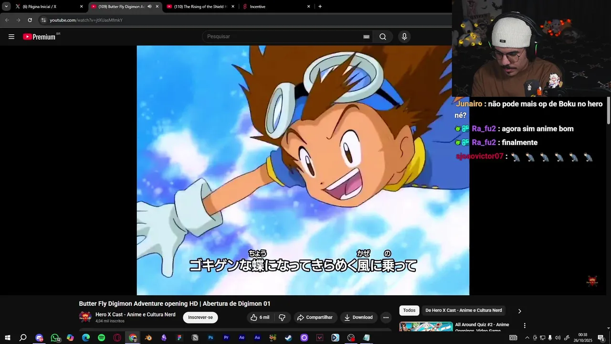The height and width of the screenshot is (344, 611).
Task: Open Hero X Cast - Anime e Cultura Nerd channel link
Action: click(x=135, y=314)
